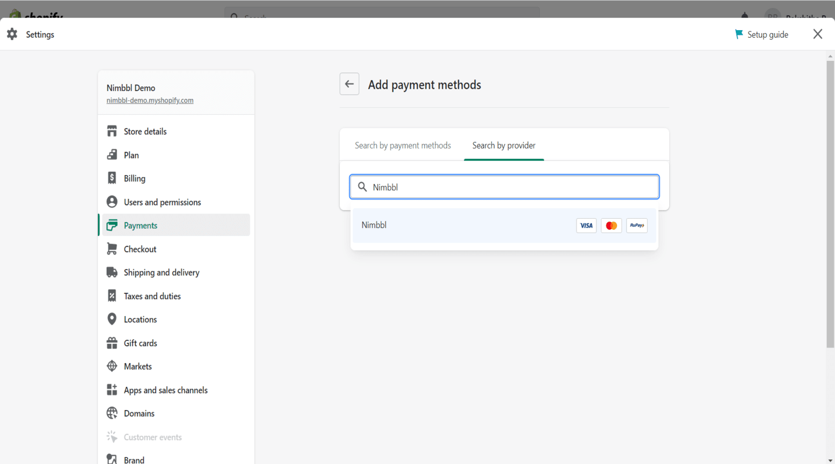This screenshot has height=464, width=835.
Task: Click the Settings gear icon
Action: (x=12, y=34)
